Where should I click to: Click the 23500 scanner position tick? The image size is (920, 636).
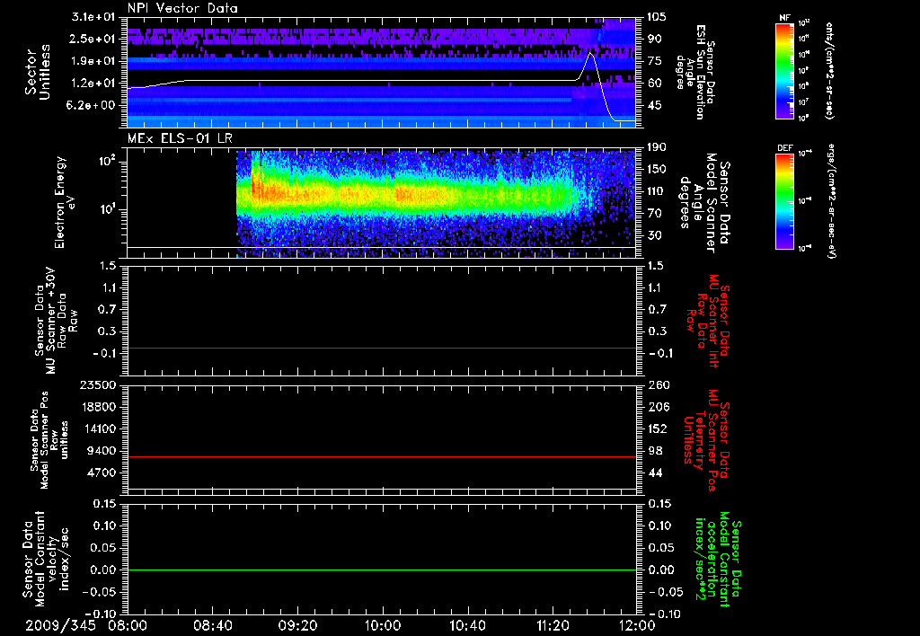[99, 385]
